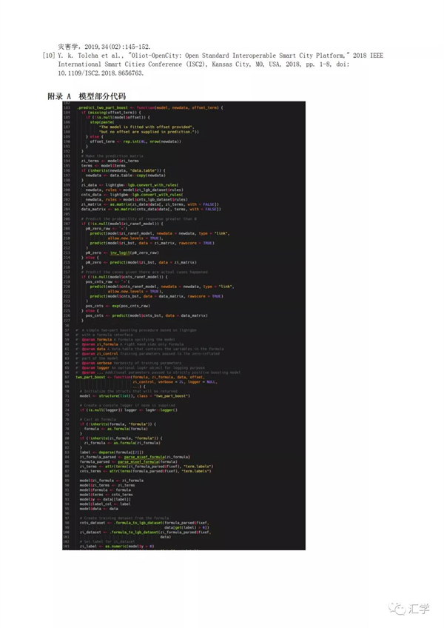Screen dimensions: 444x628
Task: Click code line 'two_part_boost <- function(formula, zi_formula, data, offset,'
Action: (140, 377)
